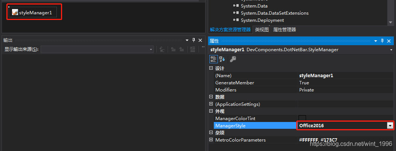Open 输出 panel window position menu
This screenshot has height=151, width=396.
pos(187,40)
